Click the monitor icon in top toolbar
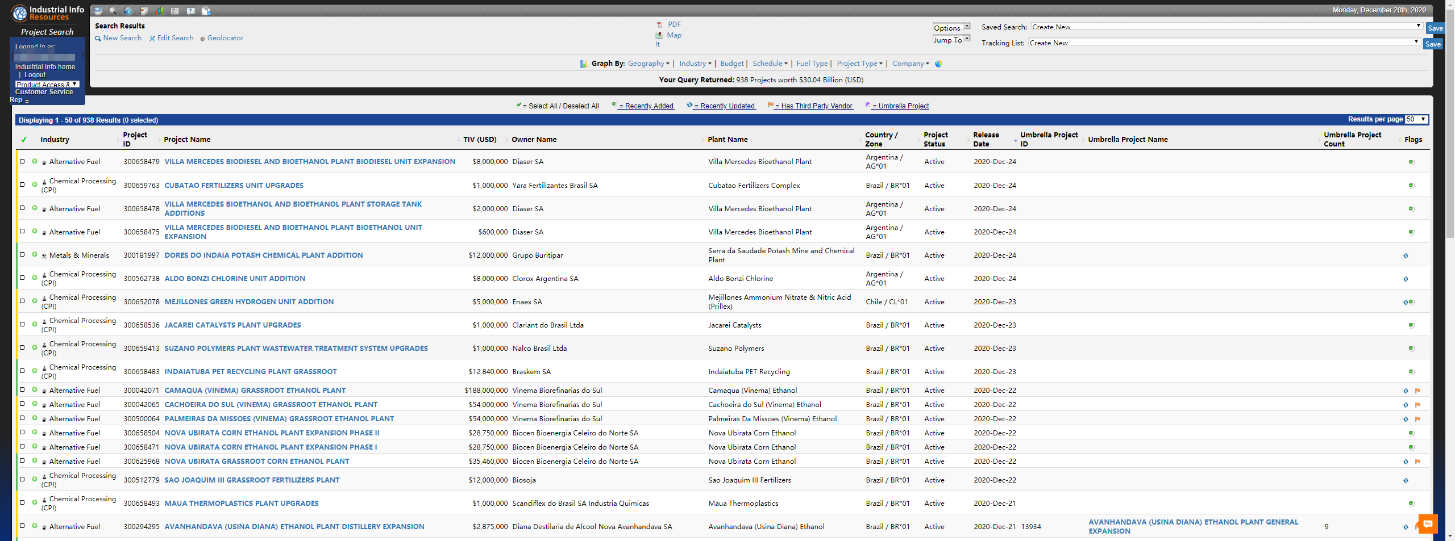 click(x=98, y=11)
